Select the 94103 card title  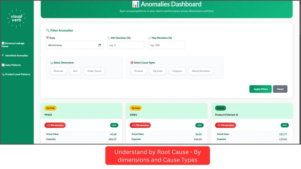[48, 115]
